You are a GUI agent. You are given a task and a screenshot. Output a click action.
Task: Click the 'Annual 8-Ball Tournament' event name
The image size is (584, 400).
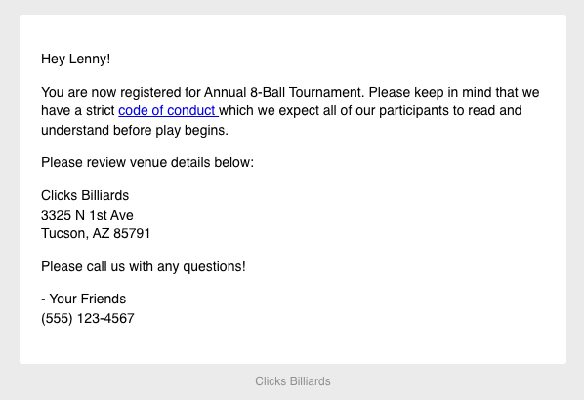click(x=282, y=92)
